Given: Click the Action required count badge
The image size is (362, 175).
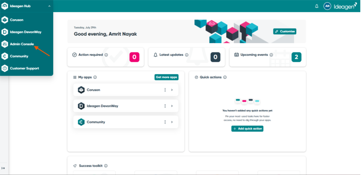Looking at the screenshot, I should click(x=134, y=57).
